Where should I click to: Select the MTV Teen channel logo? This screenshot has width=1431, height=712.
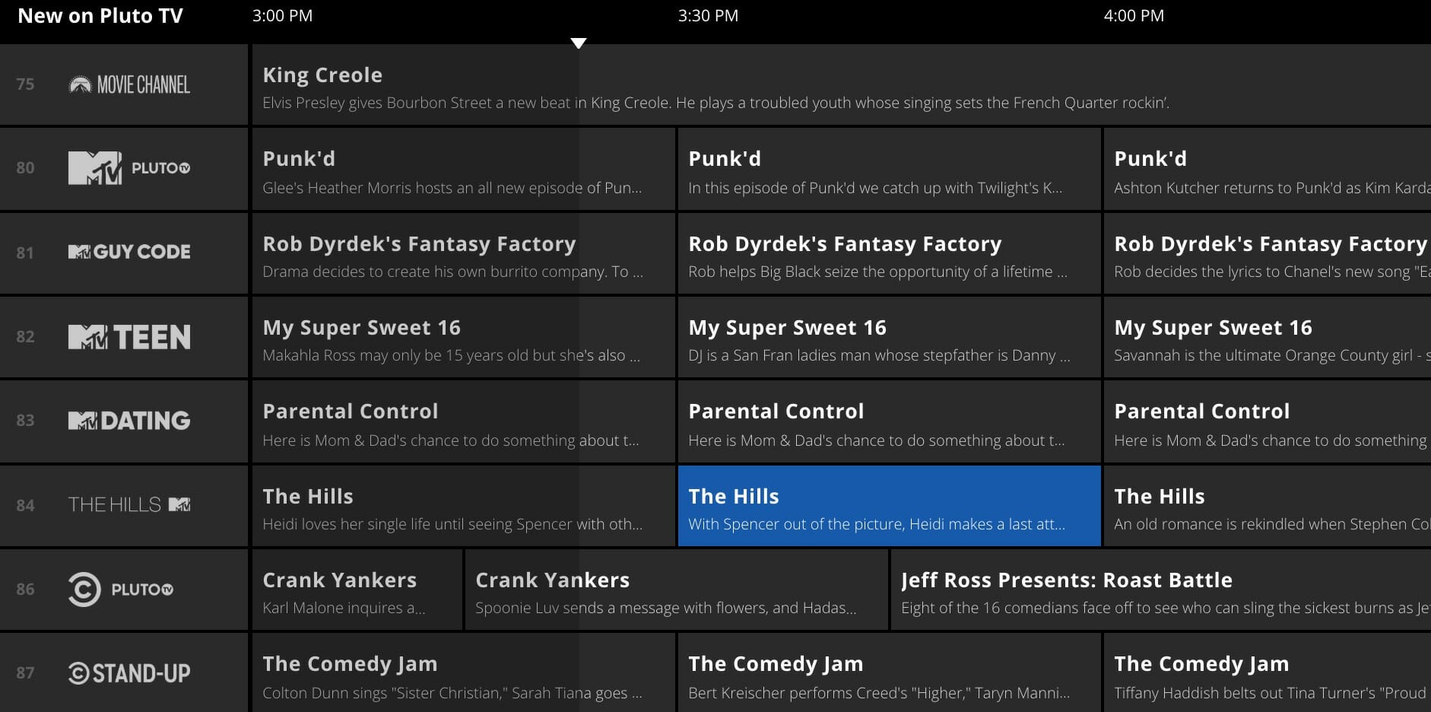pyautogui.click(x=129, y=337)
